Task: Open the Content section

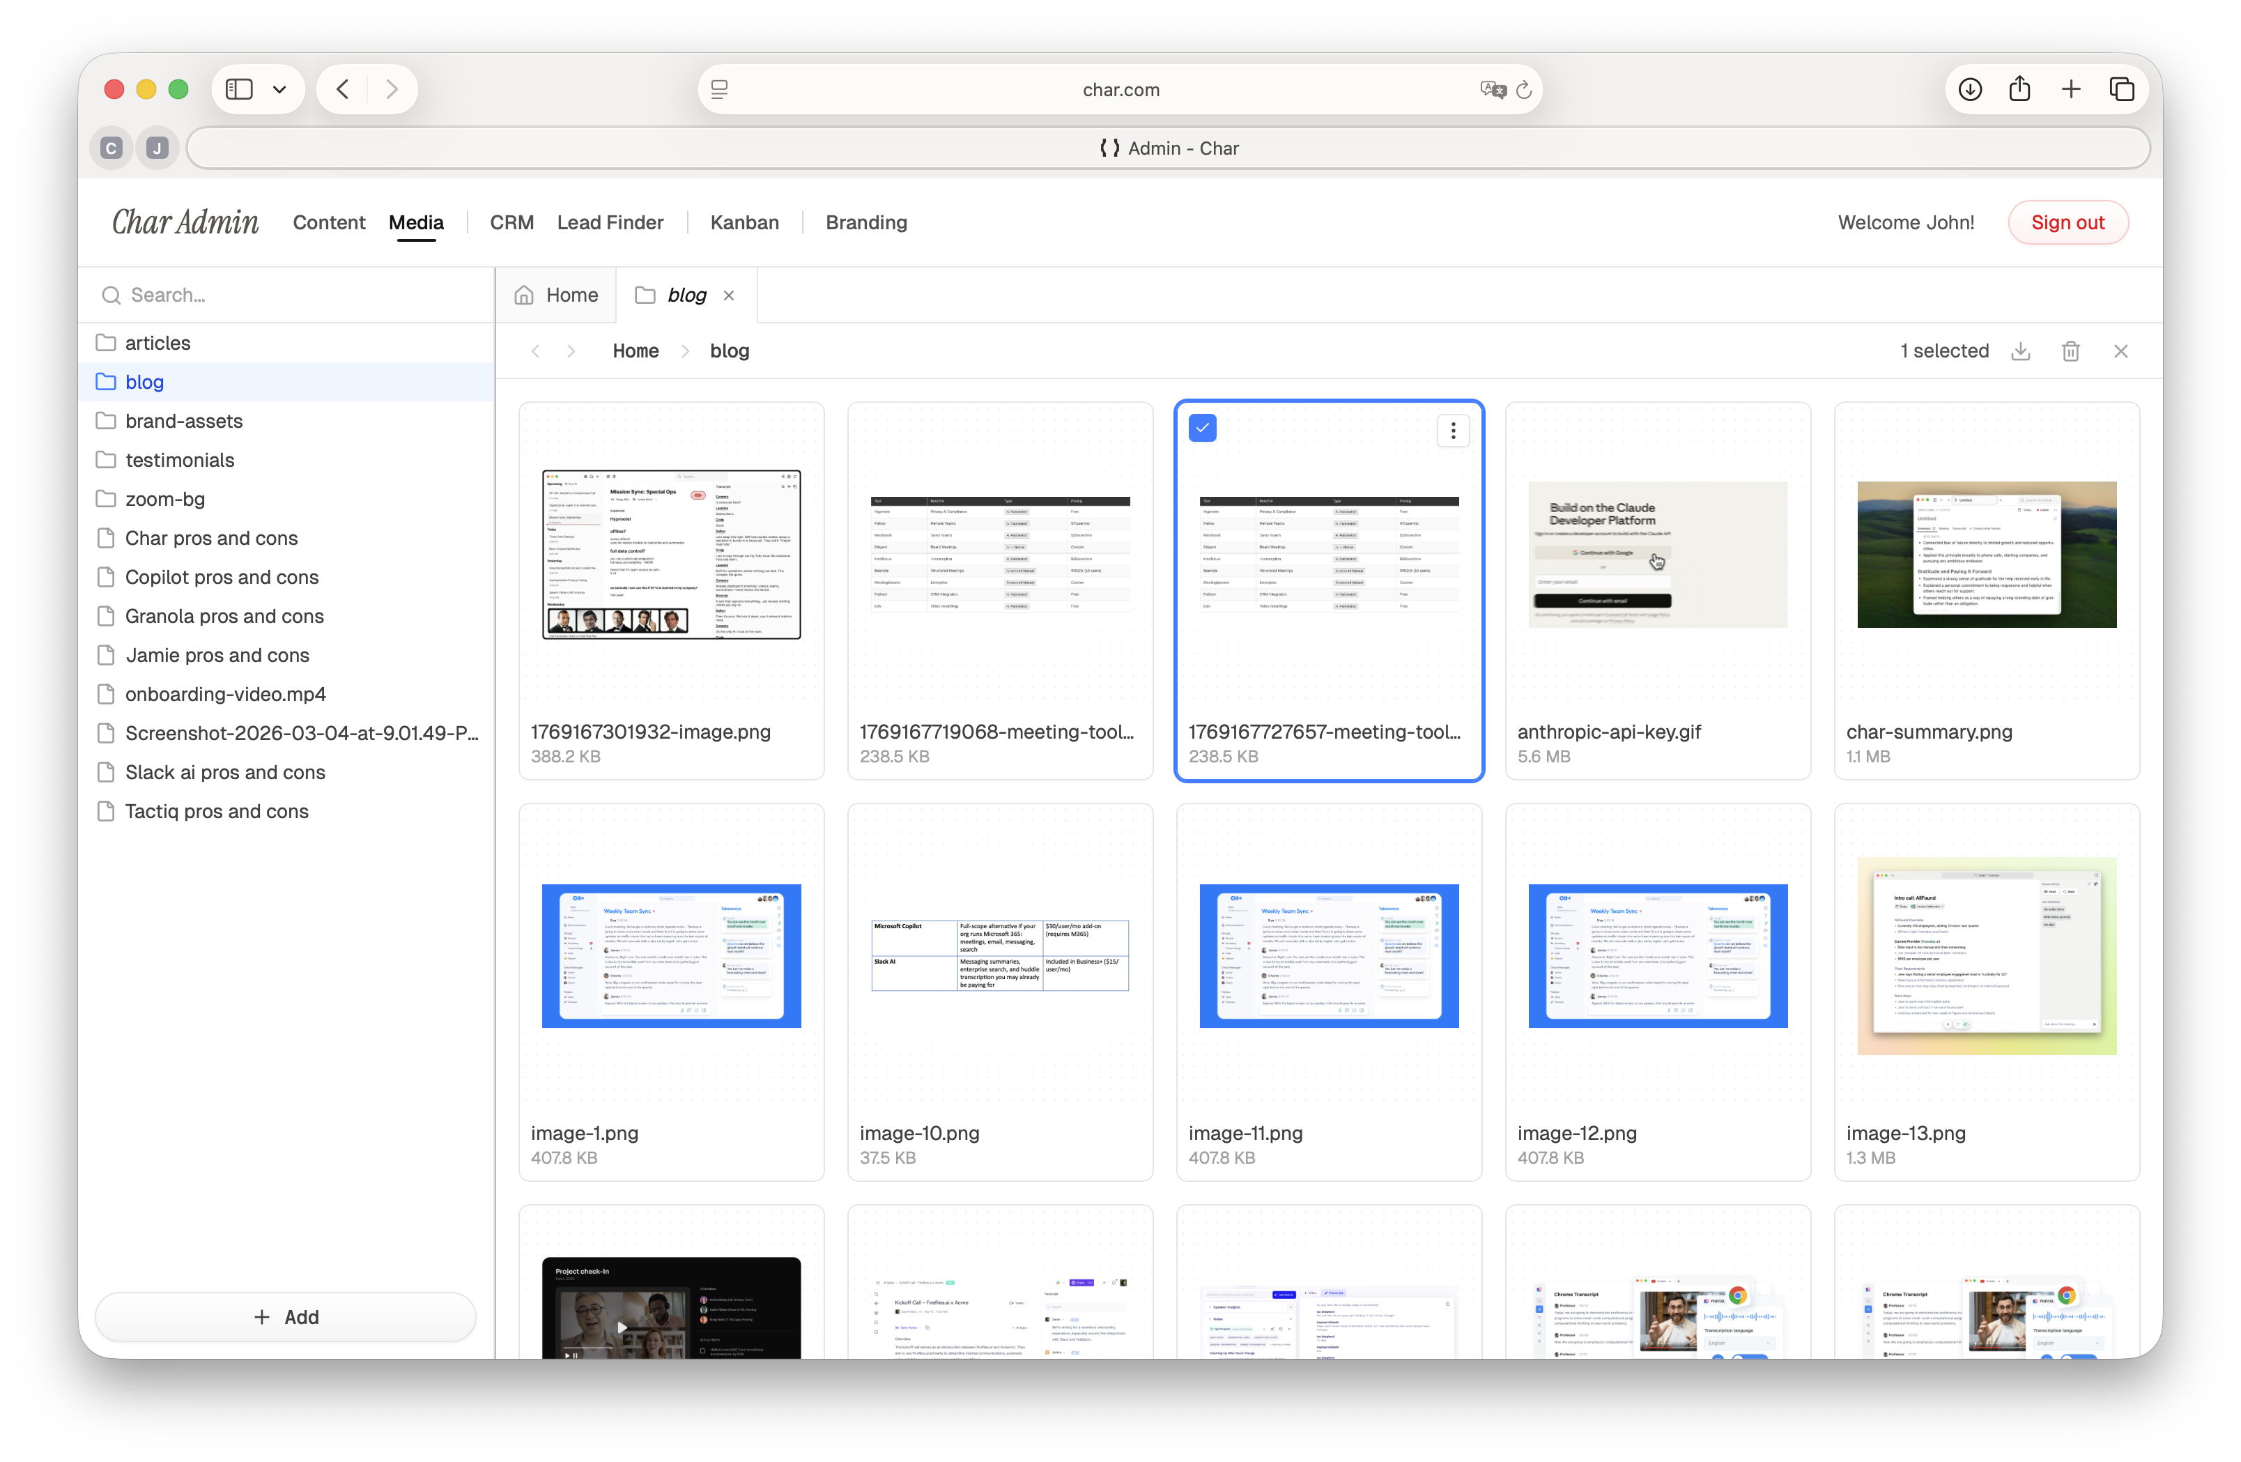Action: (329, 222)
